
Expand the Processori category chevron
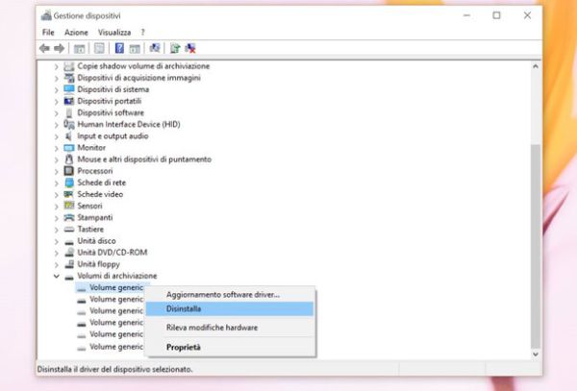pyautogui.click(x=57, y=172)
